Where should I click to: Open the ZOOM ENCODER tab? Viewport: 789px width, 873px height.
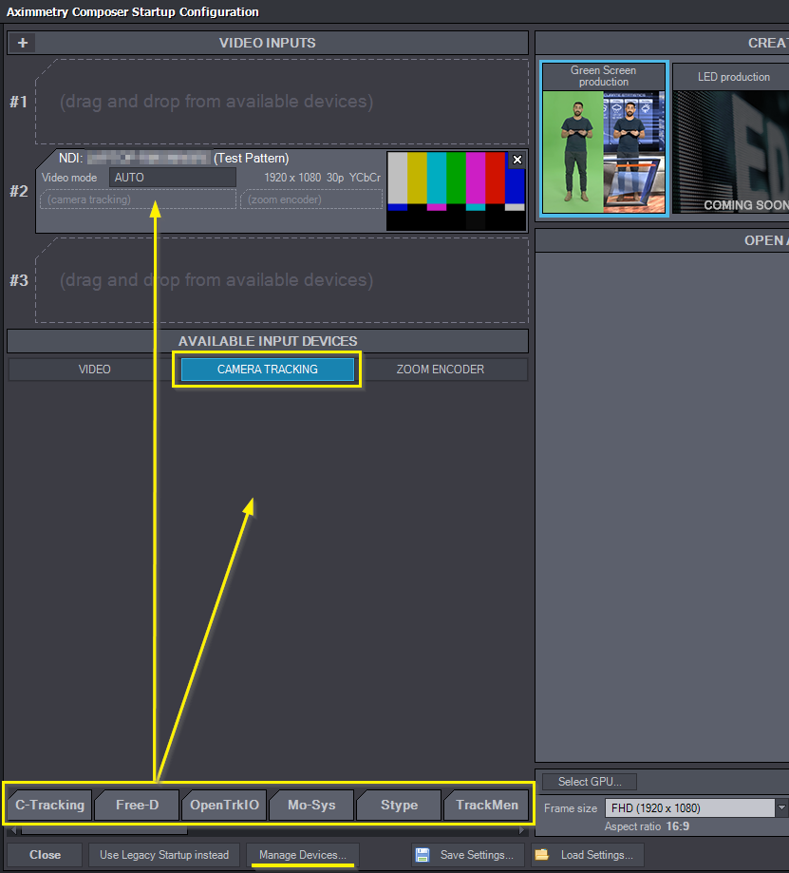[x=440, y=370]
